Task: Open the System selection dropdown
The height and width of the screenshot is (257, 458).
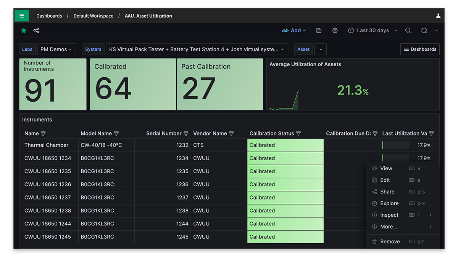Action: coord(197,49)
